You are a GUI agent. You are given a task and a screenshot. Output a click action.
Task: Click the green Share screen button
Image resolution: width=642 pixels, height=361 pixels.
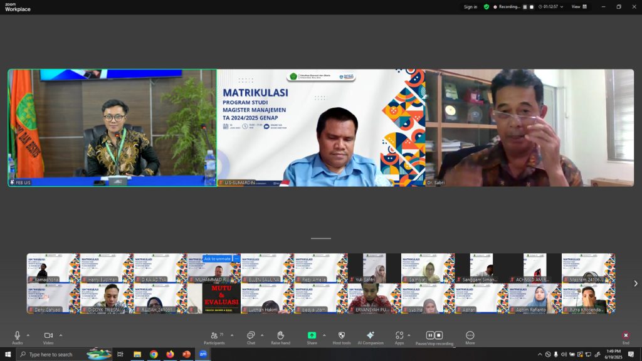point(312,336)
